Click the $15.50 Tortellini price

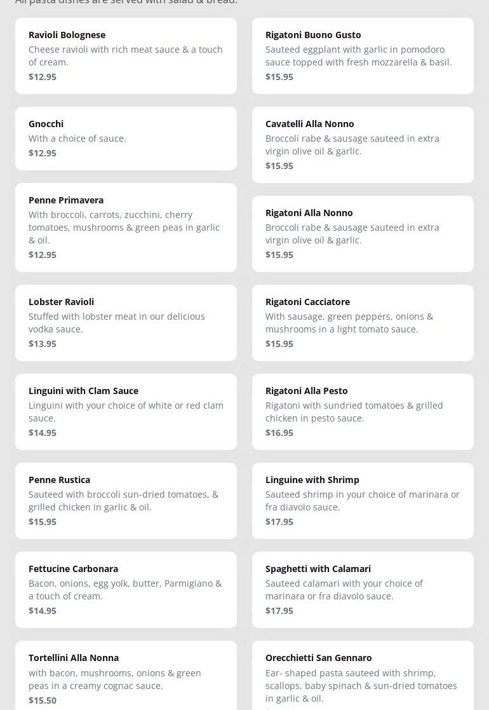point(43,700)
